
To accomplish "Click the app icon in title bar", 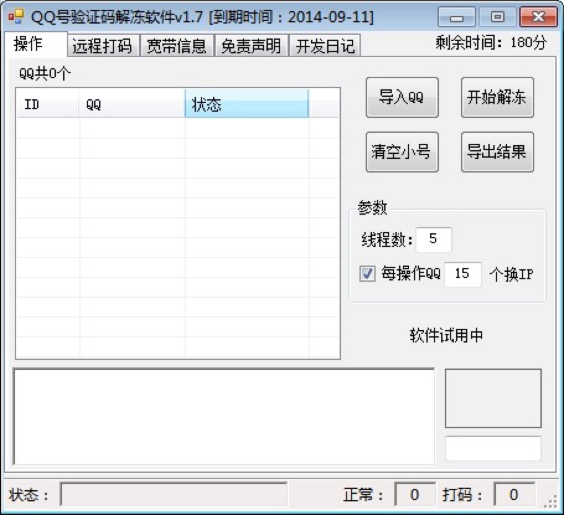I will pos(16,17).
